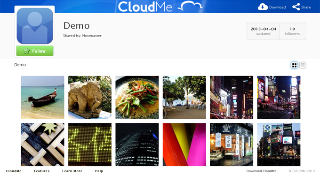The image size is (320, 175).
Task: Open the elephant statue photo
Action: coord(90,97)
